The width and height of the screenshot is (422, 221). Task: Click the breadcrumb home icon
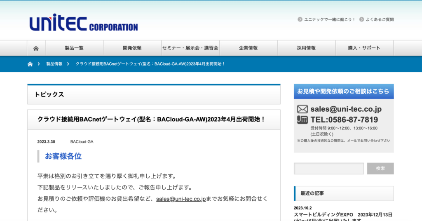click(30, 64)
